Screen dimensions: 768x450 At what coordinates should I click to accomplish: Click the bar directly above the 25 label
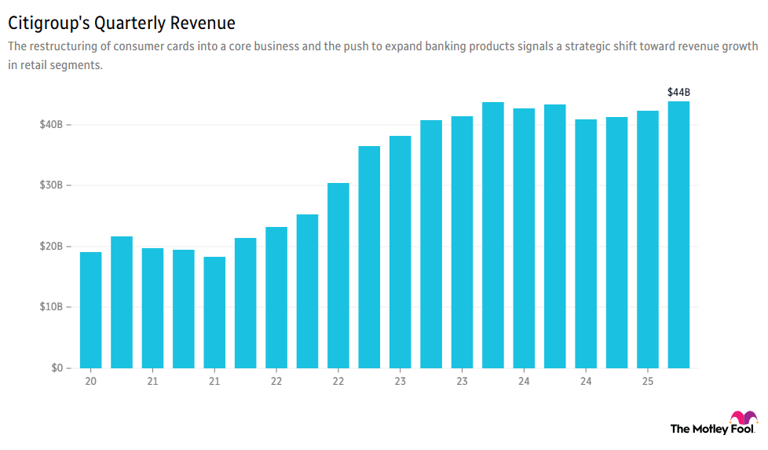pos(648,240)
